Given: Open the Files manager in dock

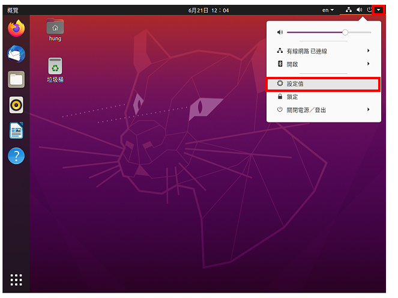Looking at the screenshot, I should pos(16,79).
